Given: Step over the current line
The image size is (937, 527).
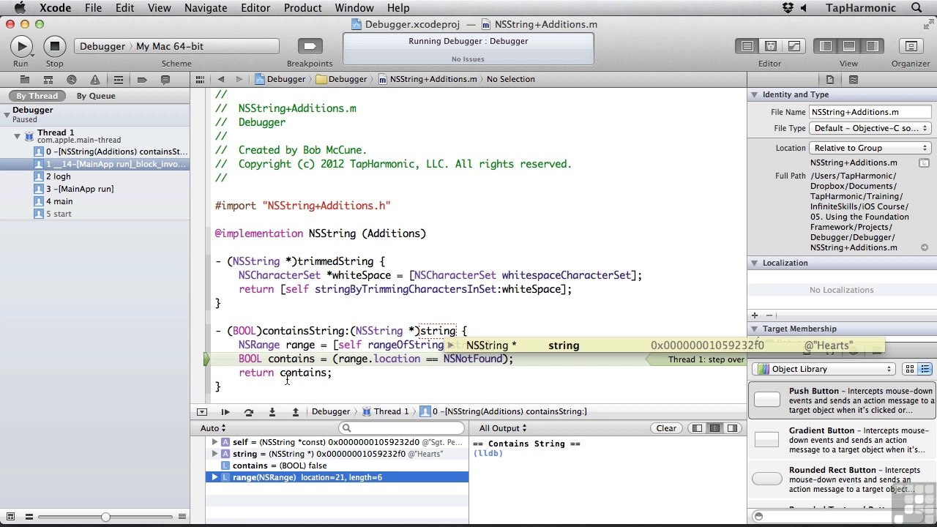Looking at the screenshot, I should pyautogui.click(x=249, y=412).
